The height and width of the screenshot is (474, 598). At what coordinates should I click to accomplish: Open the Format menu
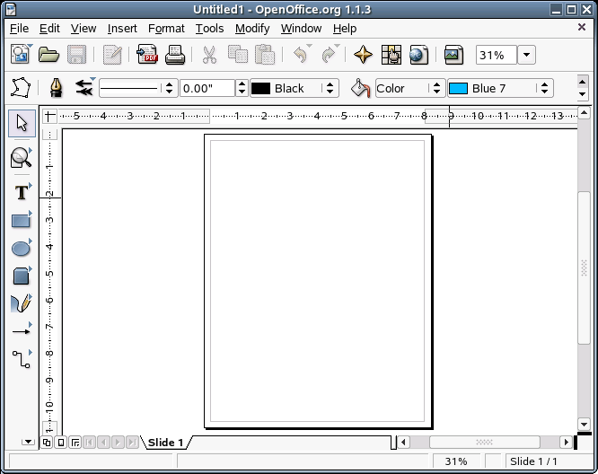click(166, 28)
